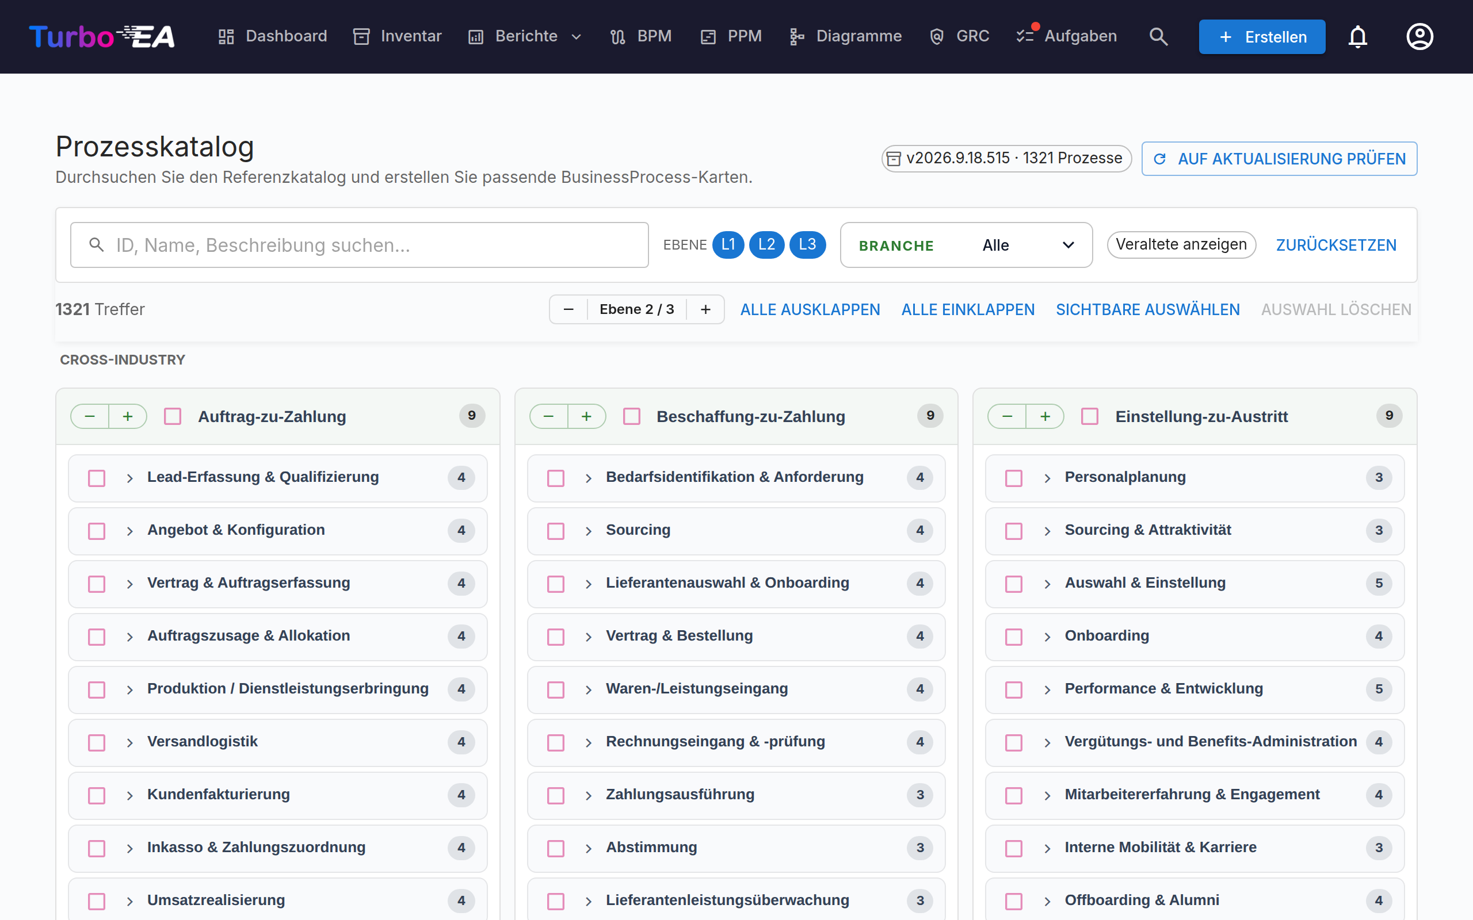Focus the ID, Name, Beschreibung search field
This screenshot has width=1473, height=920.
359,244
